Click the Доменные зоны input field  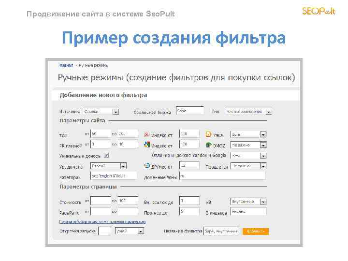pyautogui.click(x=222, y=175)
